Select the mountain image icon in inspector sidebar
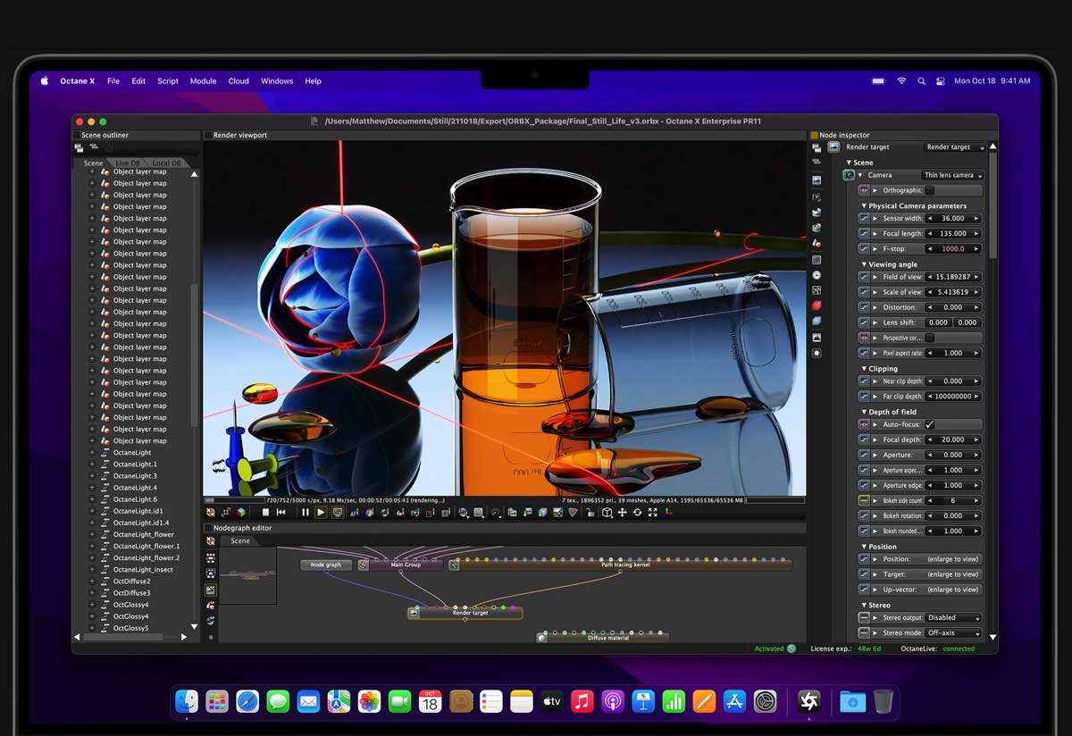 [817, 337]
